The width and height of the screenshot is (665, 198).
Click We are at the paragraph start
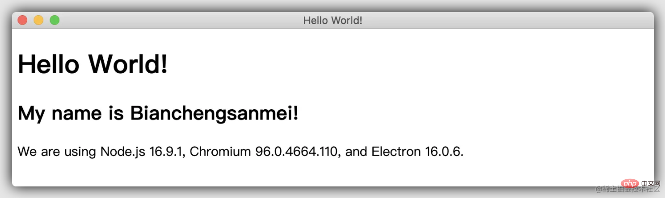tap(38, 152)
